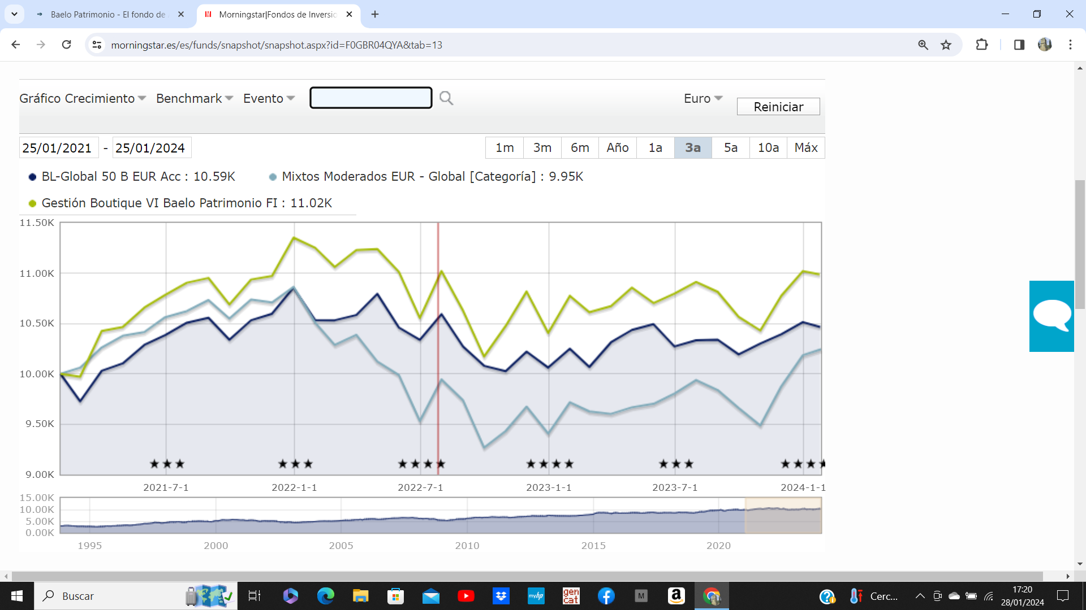Click the browser back arrow

[16, 45]
